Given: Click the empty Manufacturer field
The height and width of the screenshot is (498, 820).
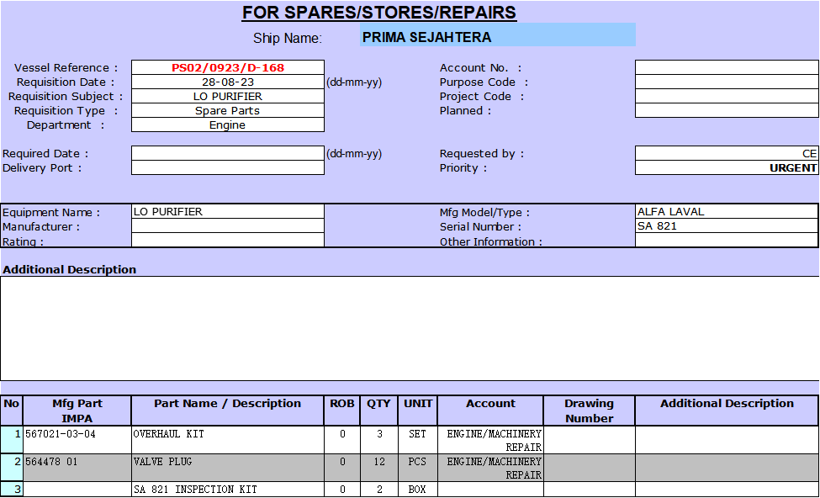Looking at the screenshot, I should 227,226.
